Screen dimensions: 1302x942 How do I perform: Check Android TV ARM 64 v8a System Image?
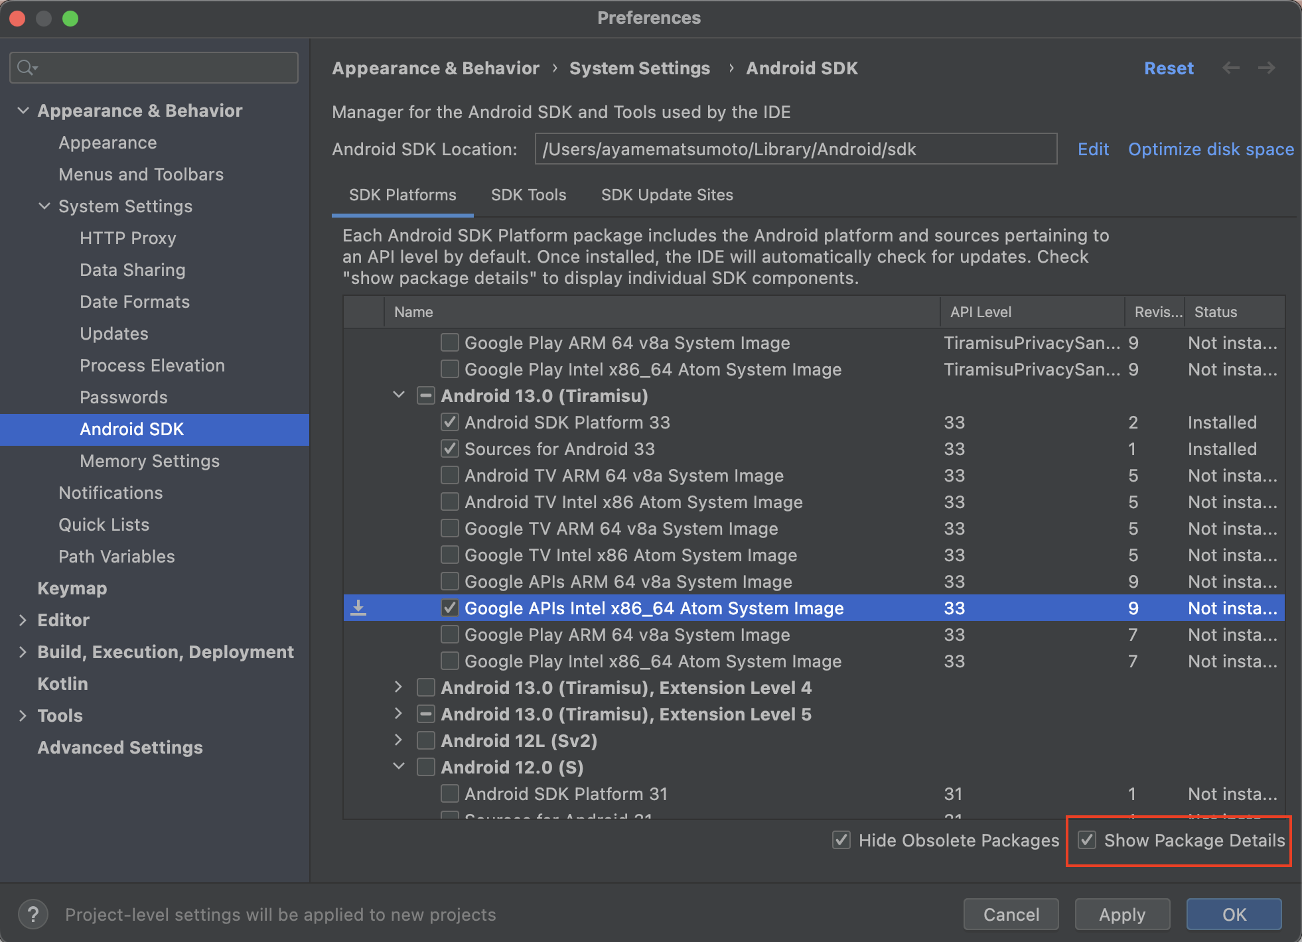click(450, 475)
